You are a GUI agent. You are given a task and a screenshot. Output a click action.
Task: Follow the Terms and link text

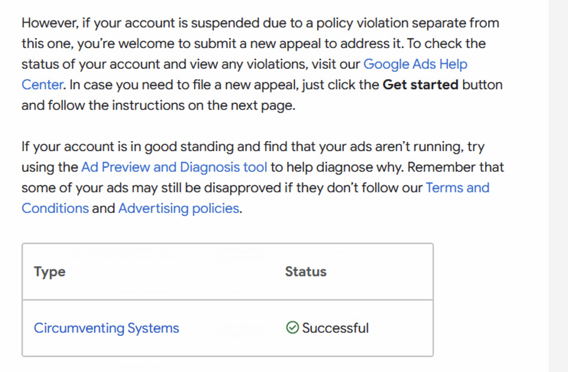458,187
